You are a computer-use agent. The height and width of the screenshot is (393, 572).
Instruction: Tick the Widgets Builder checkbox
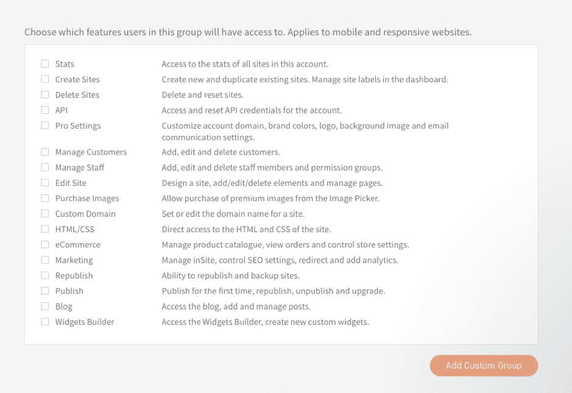tap(45, 322)
